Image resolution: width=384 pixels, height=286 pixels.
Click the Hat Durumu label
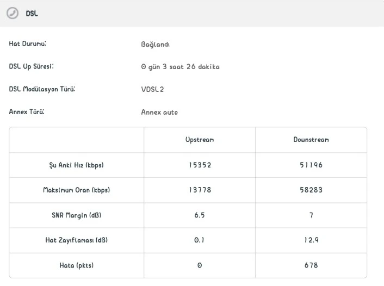click(27, 44)
